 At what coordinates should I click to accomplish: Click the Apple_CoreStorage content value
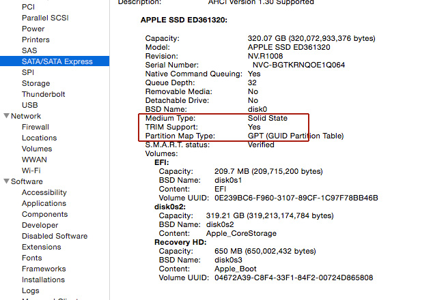click(x=241, y=233)
